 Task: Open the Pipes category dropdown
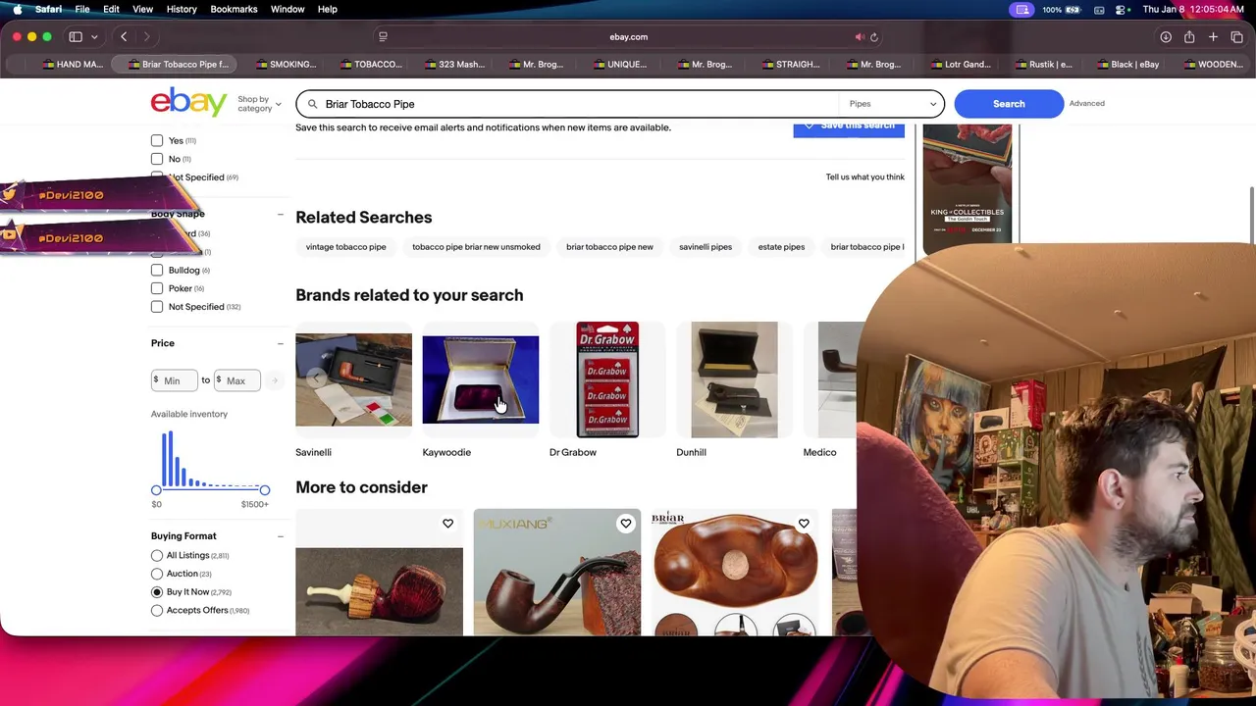coord(892,104)
